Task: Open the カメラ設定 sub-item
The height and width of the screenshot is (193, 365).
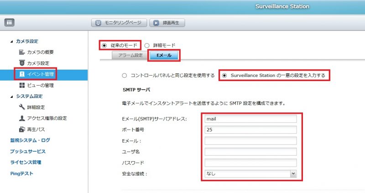Action: pyautogui.click(x=38, y=63)
